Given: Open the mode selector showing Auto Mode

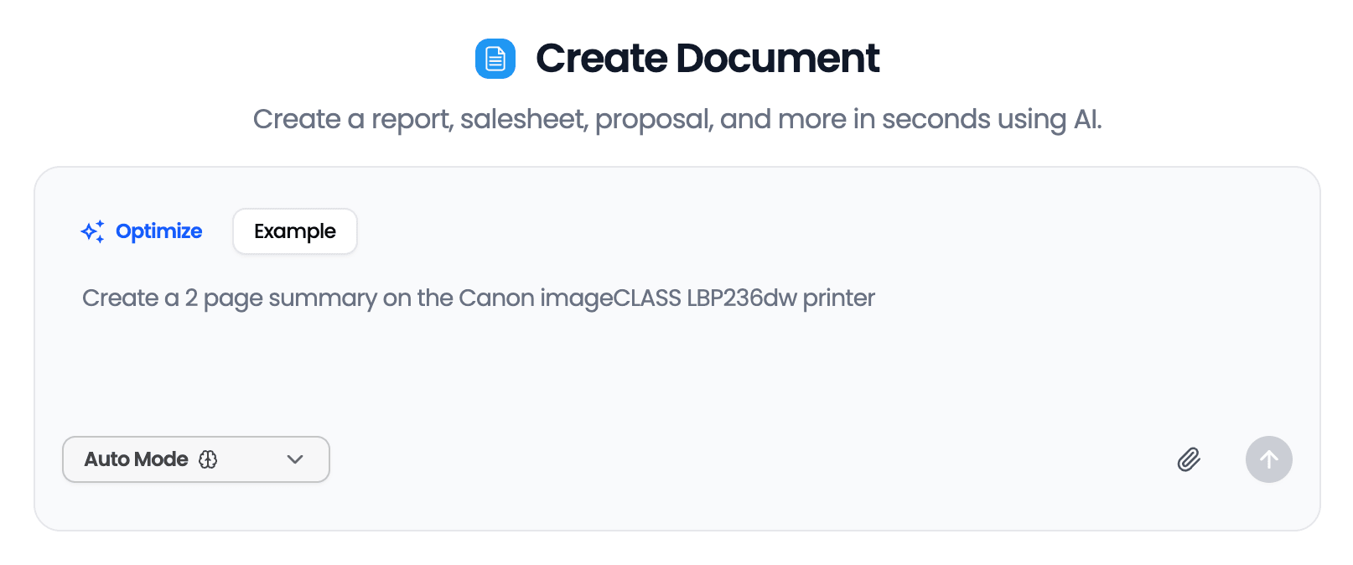Looking at the screenshot, I should 196,459.
